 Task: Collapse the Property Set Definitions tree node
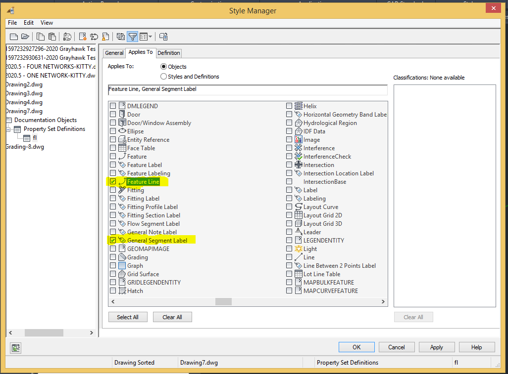click(8, 129)
